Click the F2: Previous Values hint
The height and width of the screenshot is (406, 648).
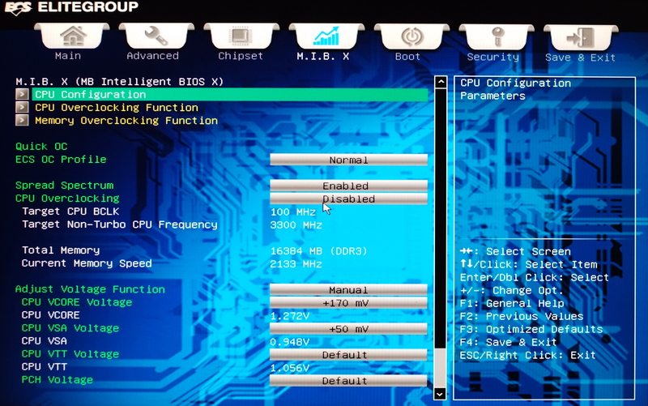click(522, 316)
